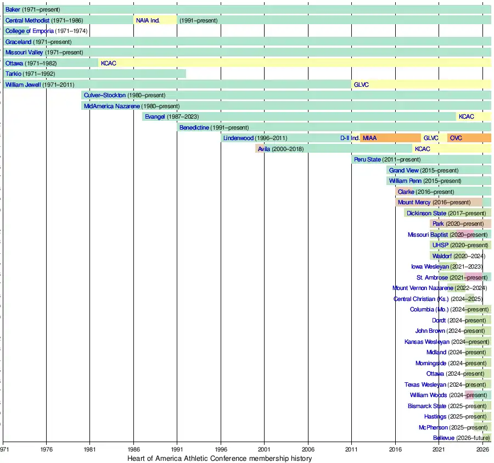Open the Waldorf link
The height and width of the screenshot is (463, 494).
(442, 256)
